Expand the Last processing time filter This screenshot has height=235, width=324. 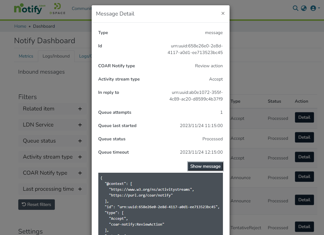point(80,189)
